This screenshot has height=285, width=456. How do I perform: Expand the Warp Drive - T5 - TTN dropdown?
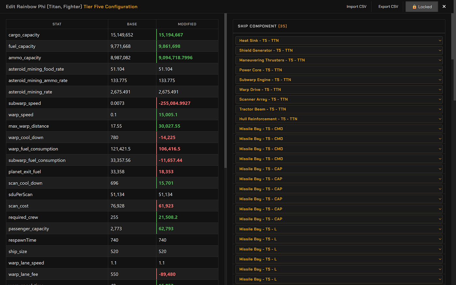[339, 89]
